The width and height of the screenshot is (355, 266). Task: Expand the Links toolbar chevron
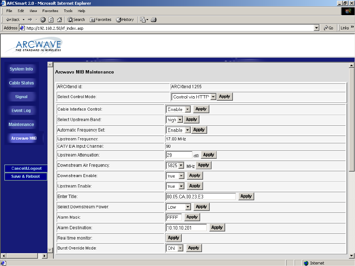pyautogui.click(x=352, y=27)
